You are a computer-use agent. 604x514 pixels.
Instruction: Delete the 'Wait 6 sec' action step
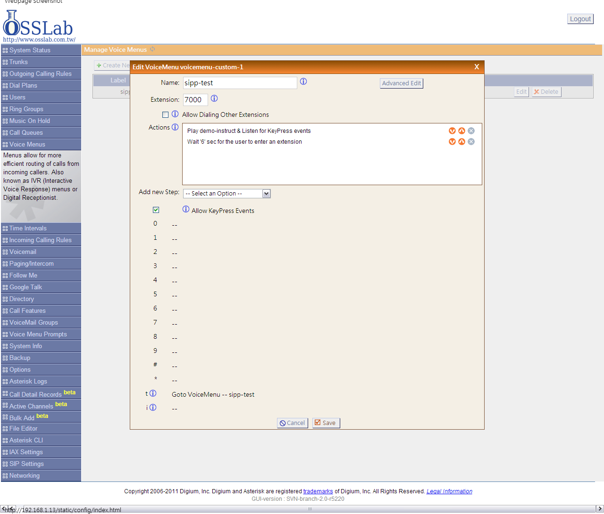click(x=471, y=142)
